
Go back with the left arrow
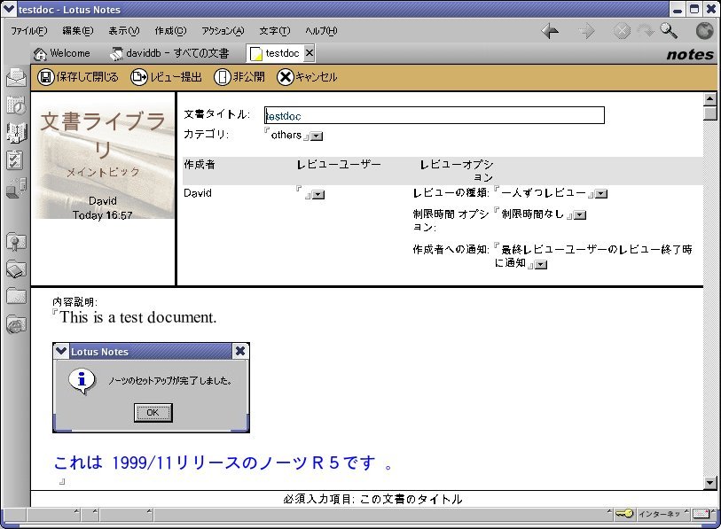pyautogui.click(x=550, y=31)
